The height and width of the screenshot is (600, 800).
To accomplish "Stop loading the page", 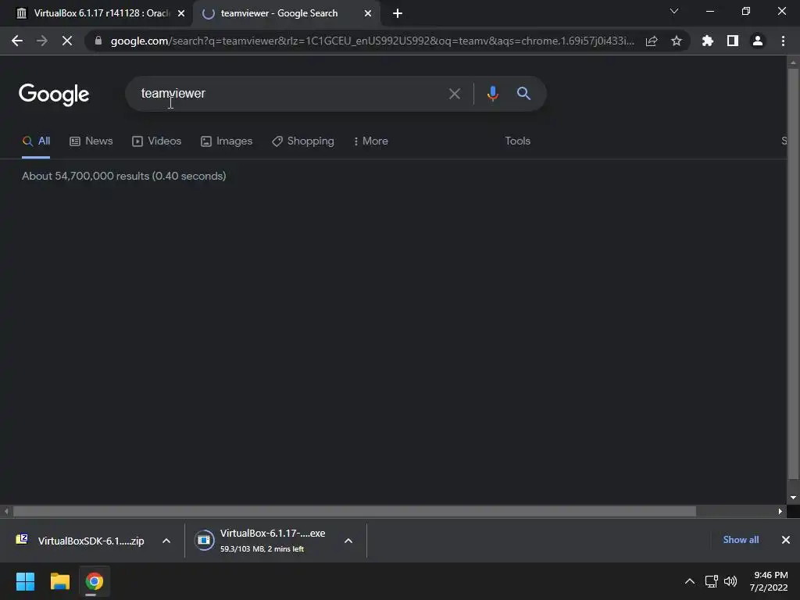I will [67, 41].
